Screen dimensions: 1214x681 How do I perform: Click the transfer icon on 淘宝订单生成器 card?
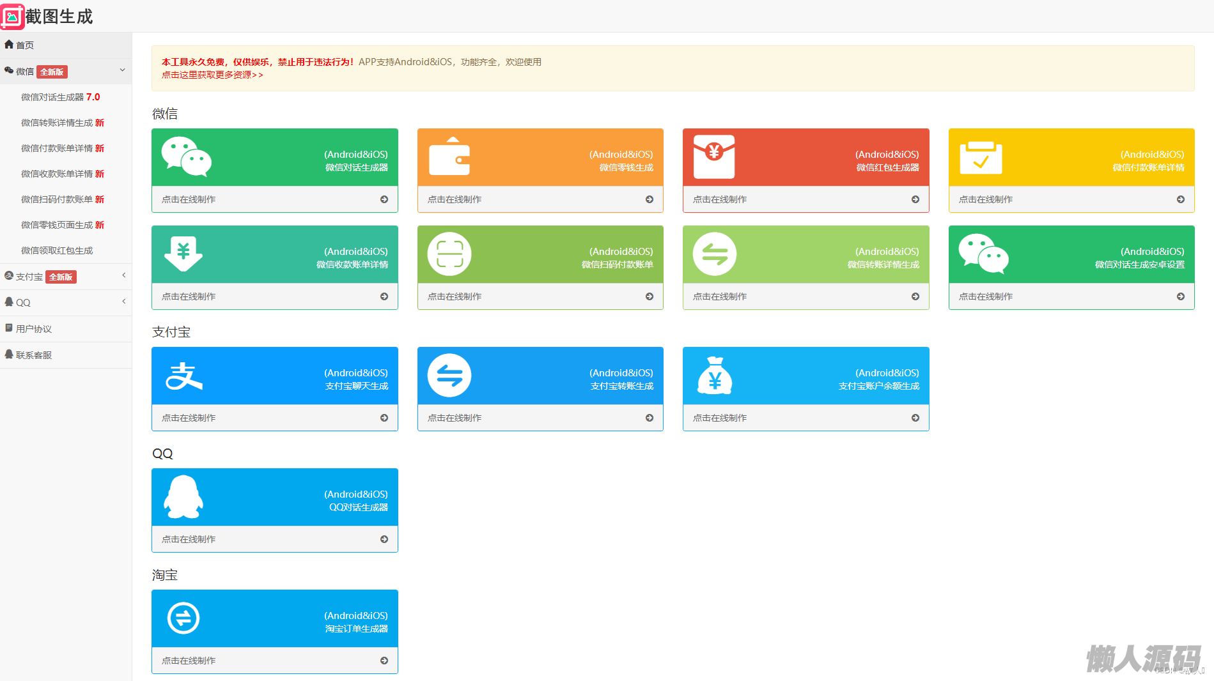point(183,618)
